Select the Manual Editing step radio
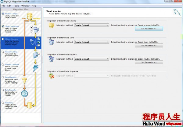 [x=3, y=52]
